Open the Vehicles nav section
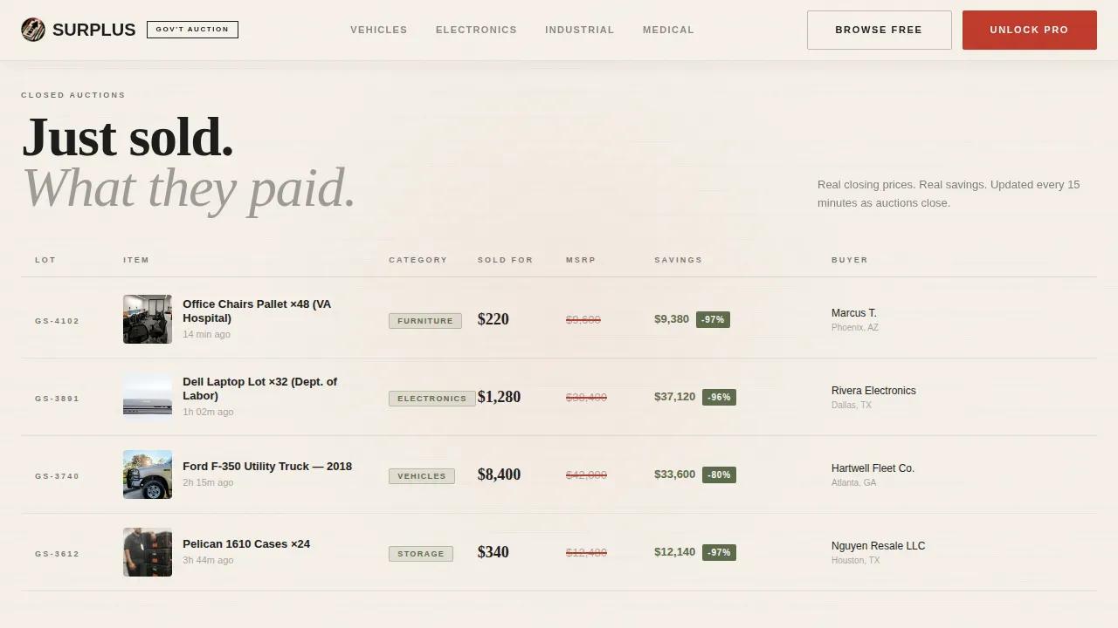 (x=379, y=30)
